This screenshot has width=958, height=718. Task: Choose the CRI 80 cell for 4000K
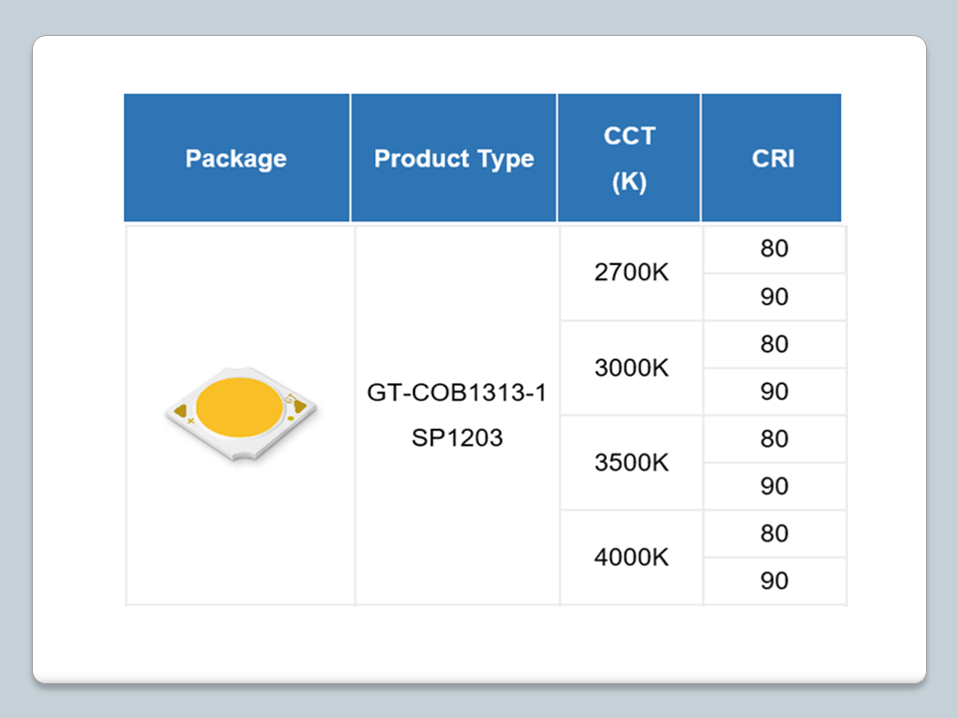point(774,534)
